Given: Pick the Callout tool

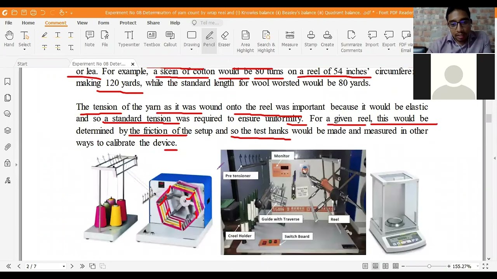Looking at the screenshot, I should pos(170,39).
